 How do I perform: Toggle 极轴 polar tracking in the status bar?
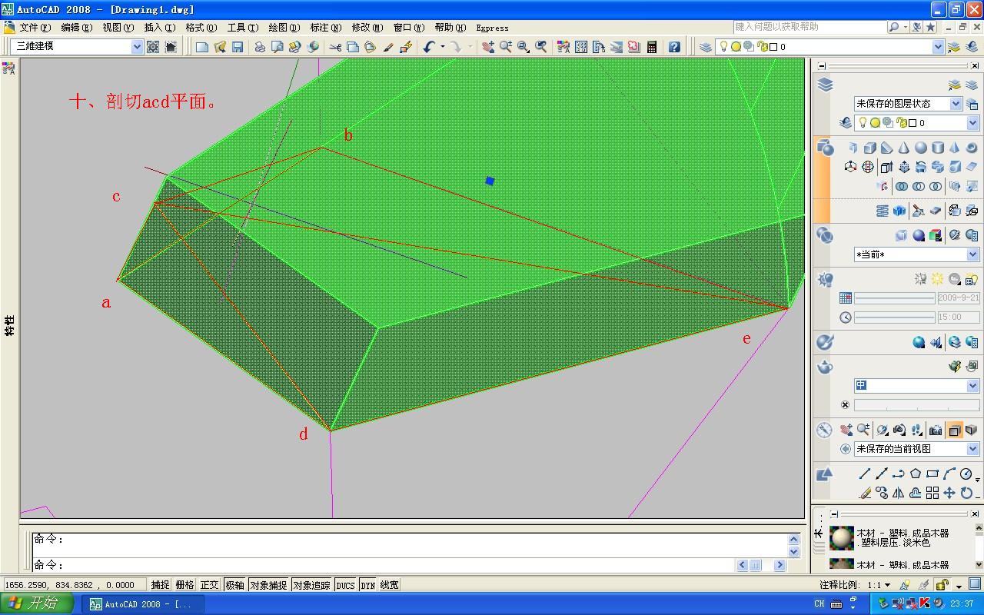tap(234, 585)
